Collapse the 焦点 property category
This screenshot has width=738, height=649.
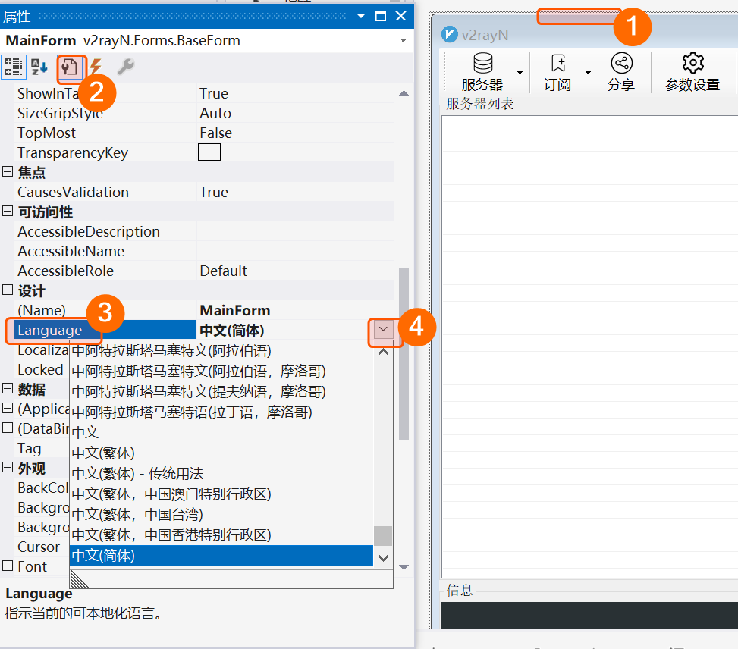[8, 173]
